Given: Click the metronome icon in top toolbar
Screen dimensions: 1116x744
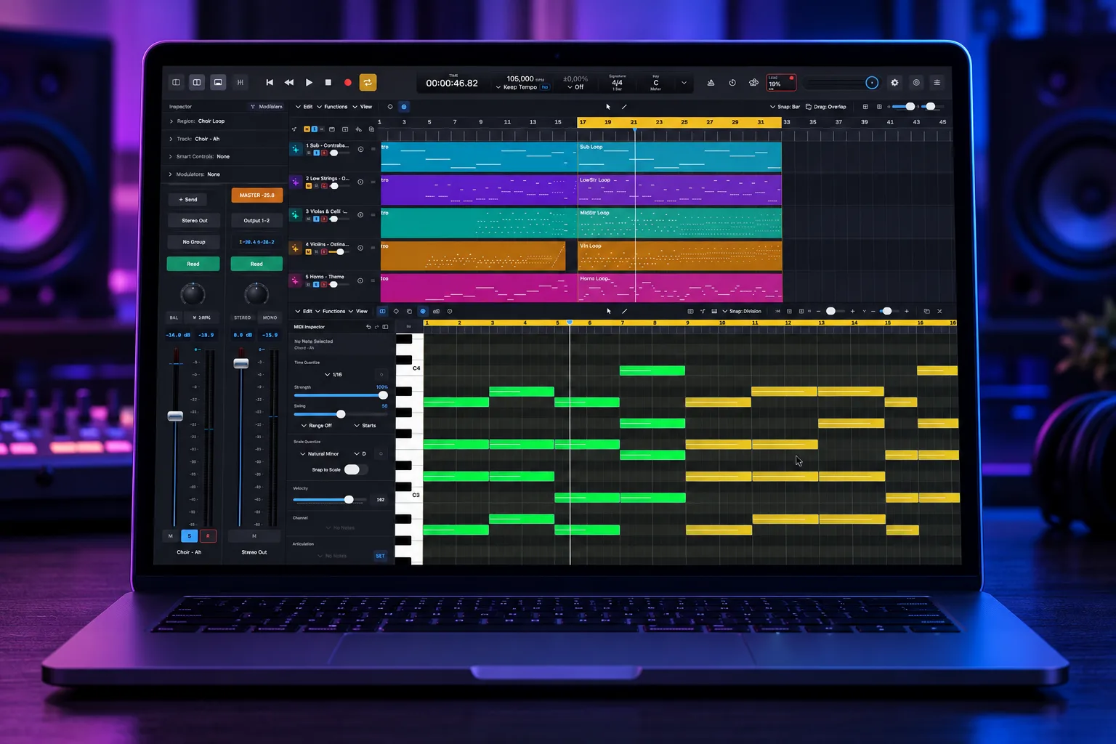Looking at the screenshot, I should pyautogui.click(x=711, y=83).
